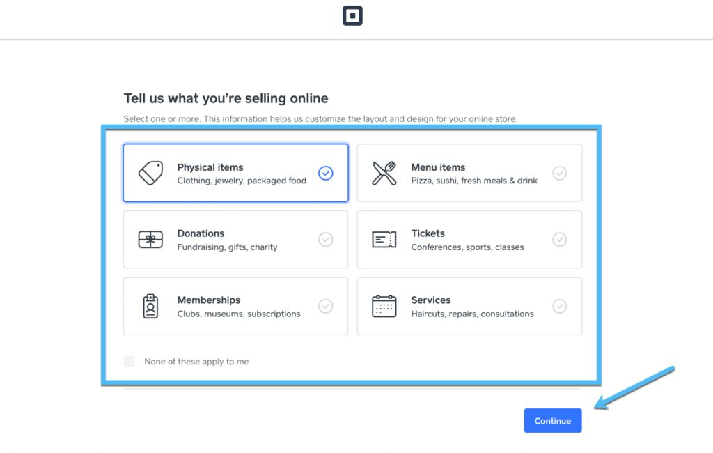Viewport: 713px width, 453px height.
Task: Choose 'Pizza, sushi, fresh meals & drink' description
Action: 474,181
